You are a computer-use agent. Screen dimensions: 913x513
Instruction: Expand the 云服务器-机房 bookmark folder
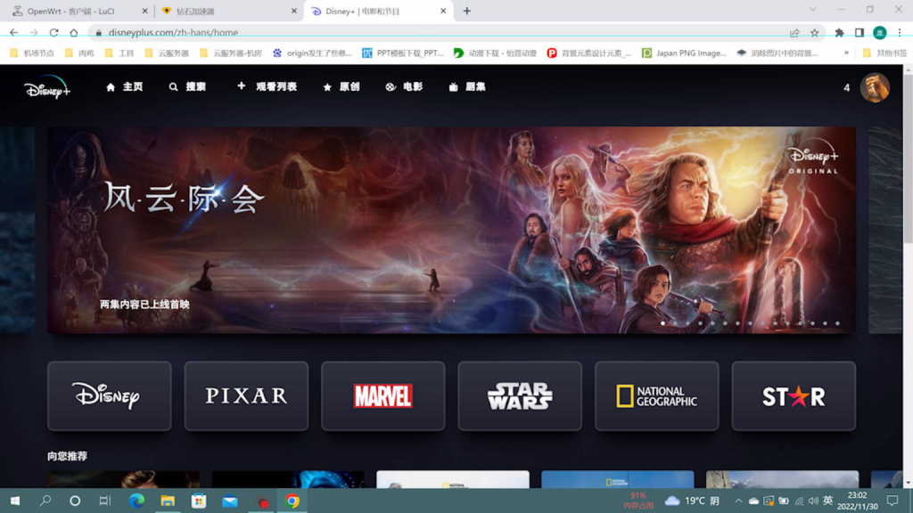[231, 53]
